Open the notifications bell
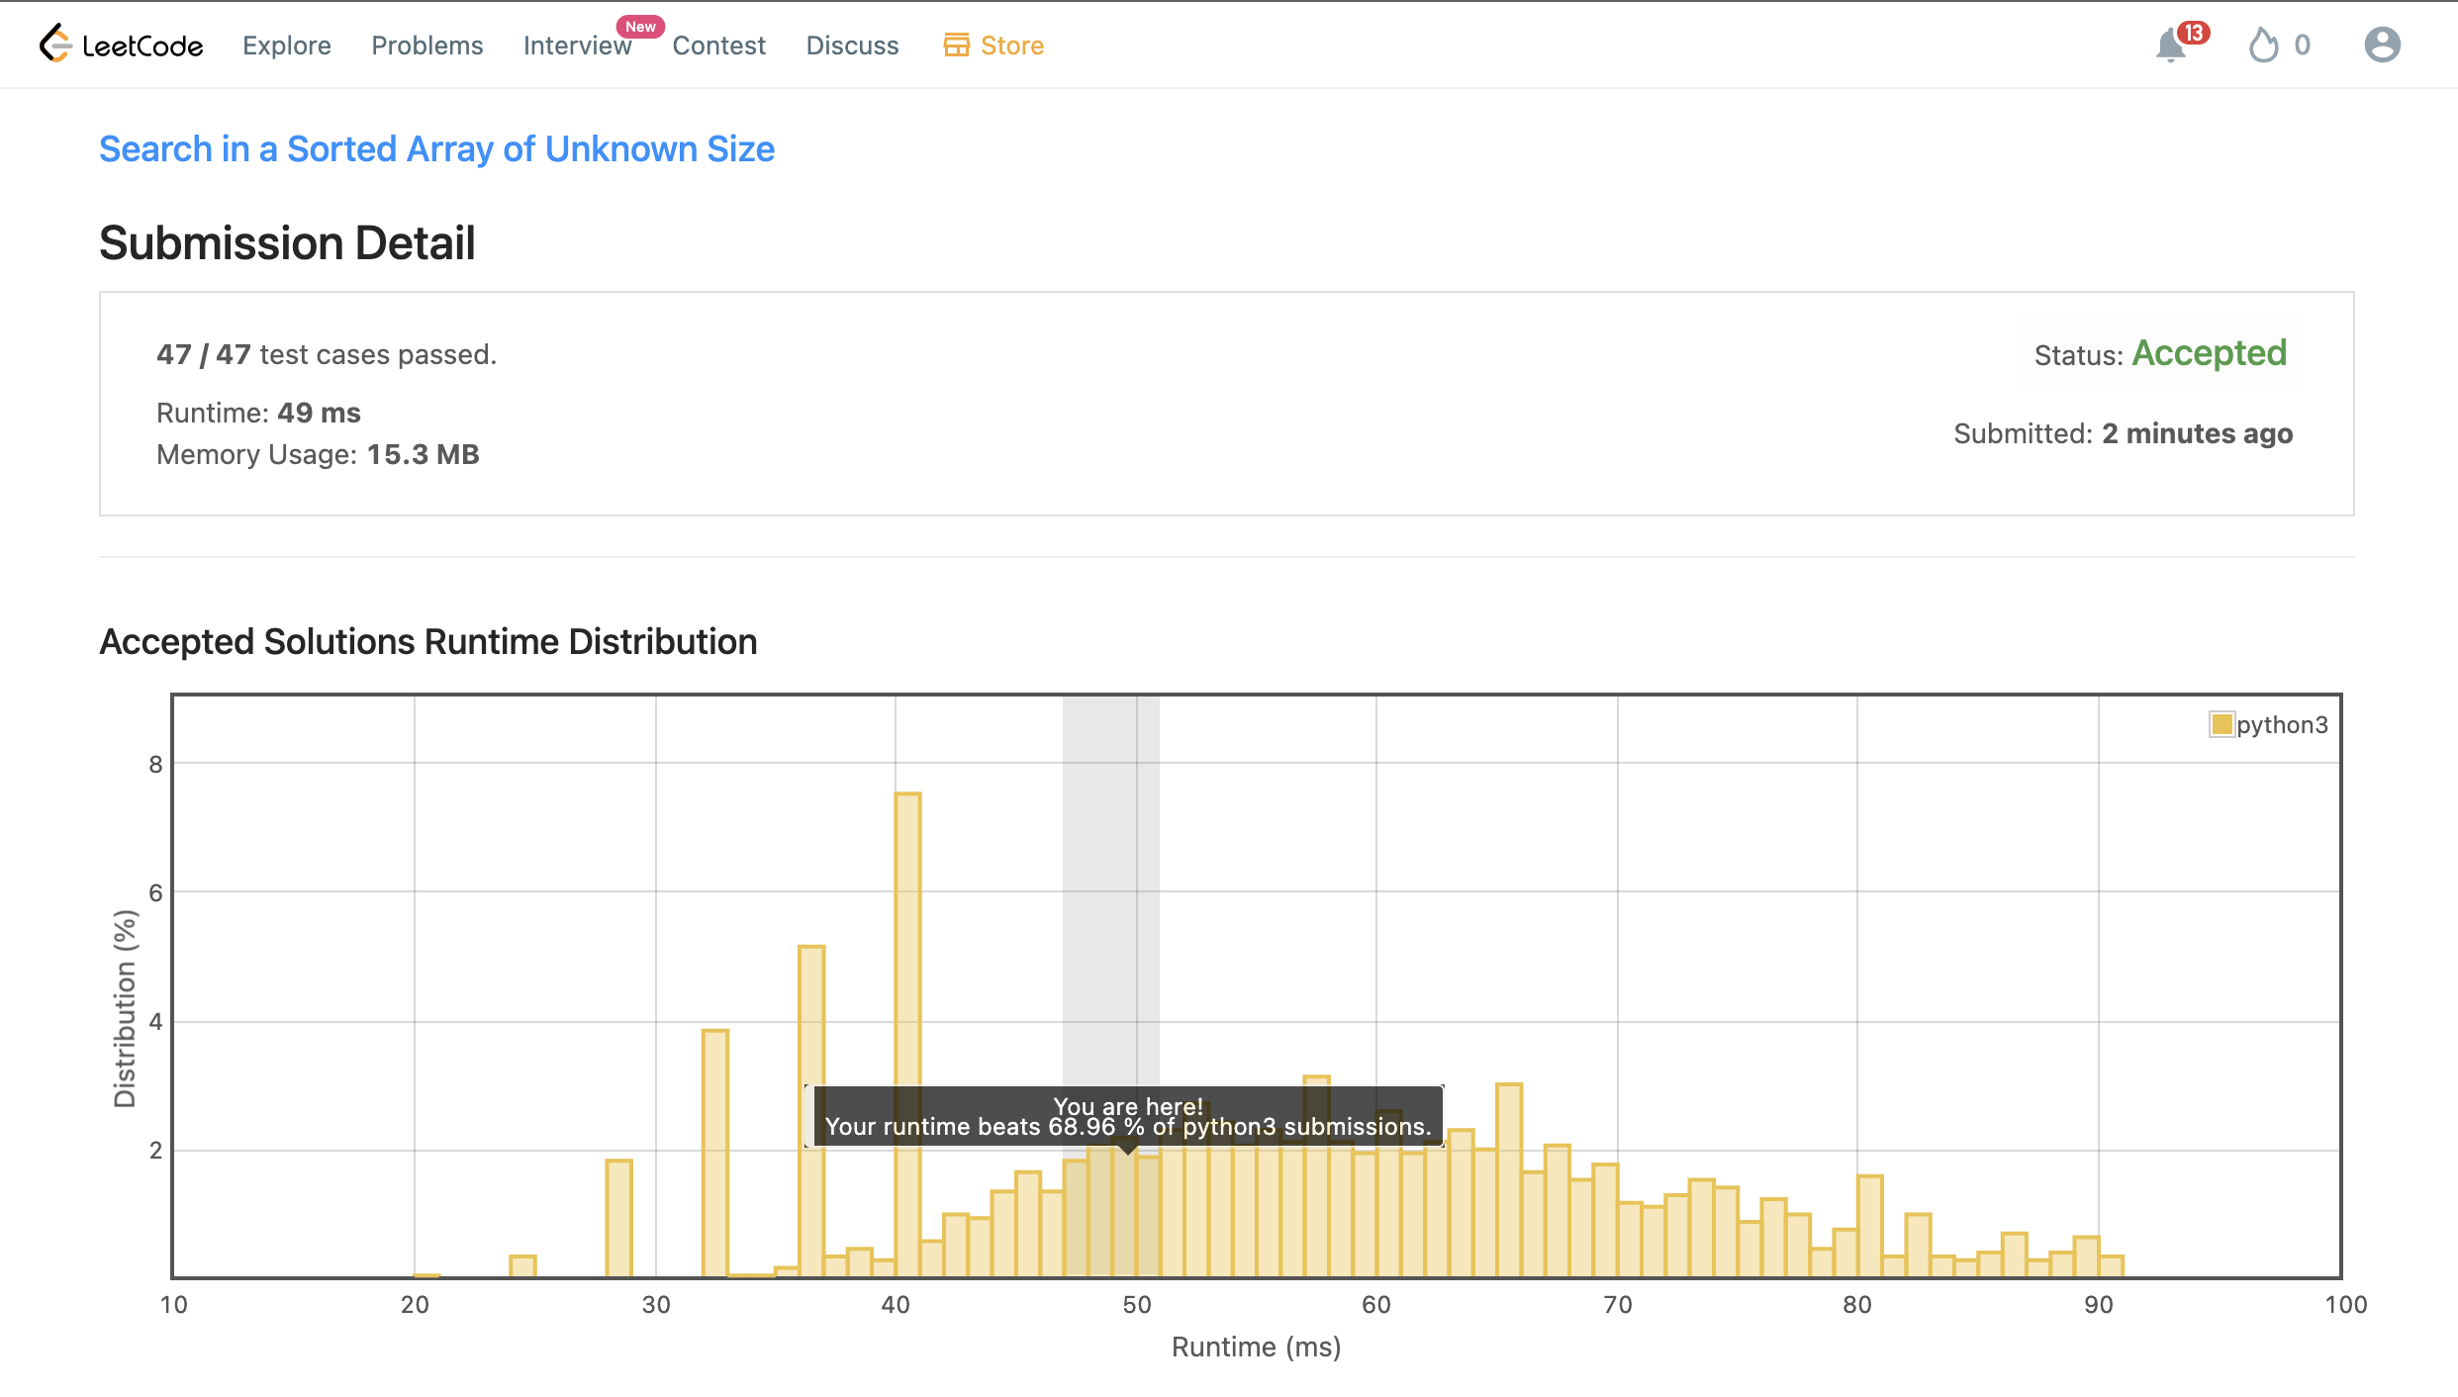The image size is (2458, 1397). tap(2170, 46)
